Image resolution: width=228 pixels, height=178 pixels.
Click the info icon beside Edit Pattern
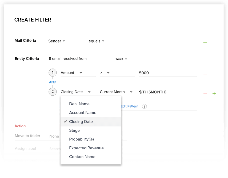(144, 106)
